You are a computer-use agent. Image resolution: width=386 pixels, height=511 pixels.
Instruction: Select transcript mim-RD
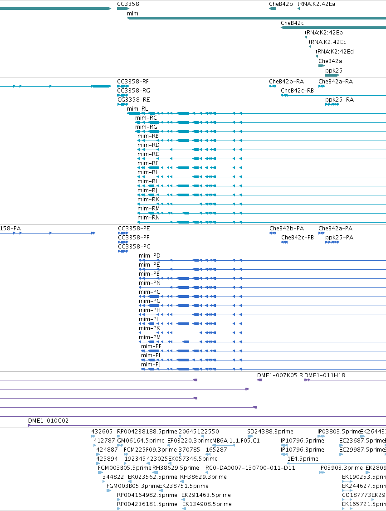[148, 145]
